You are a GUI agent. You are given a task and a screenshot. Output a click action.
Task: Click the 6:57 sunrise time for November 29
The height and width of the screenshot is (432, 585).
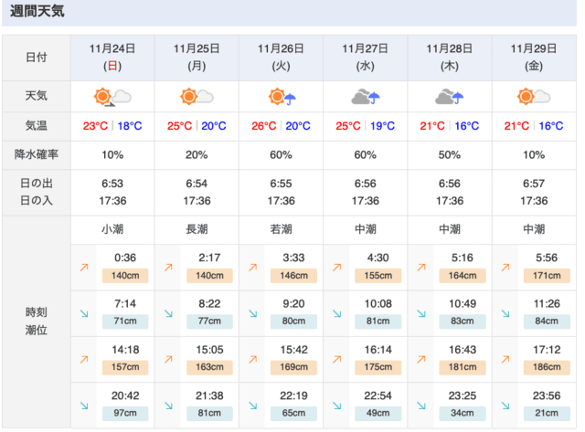534,184
